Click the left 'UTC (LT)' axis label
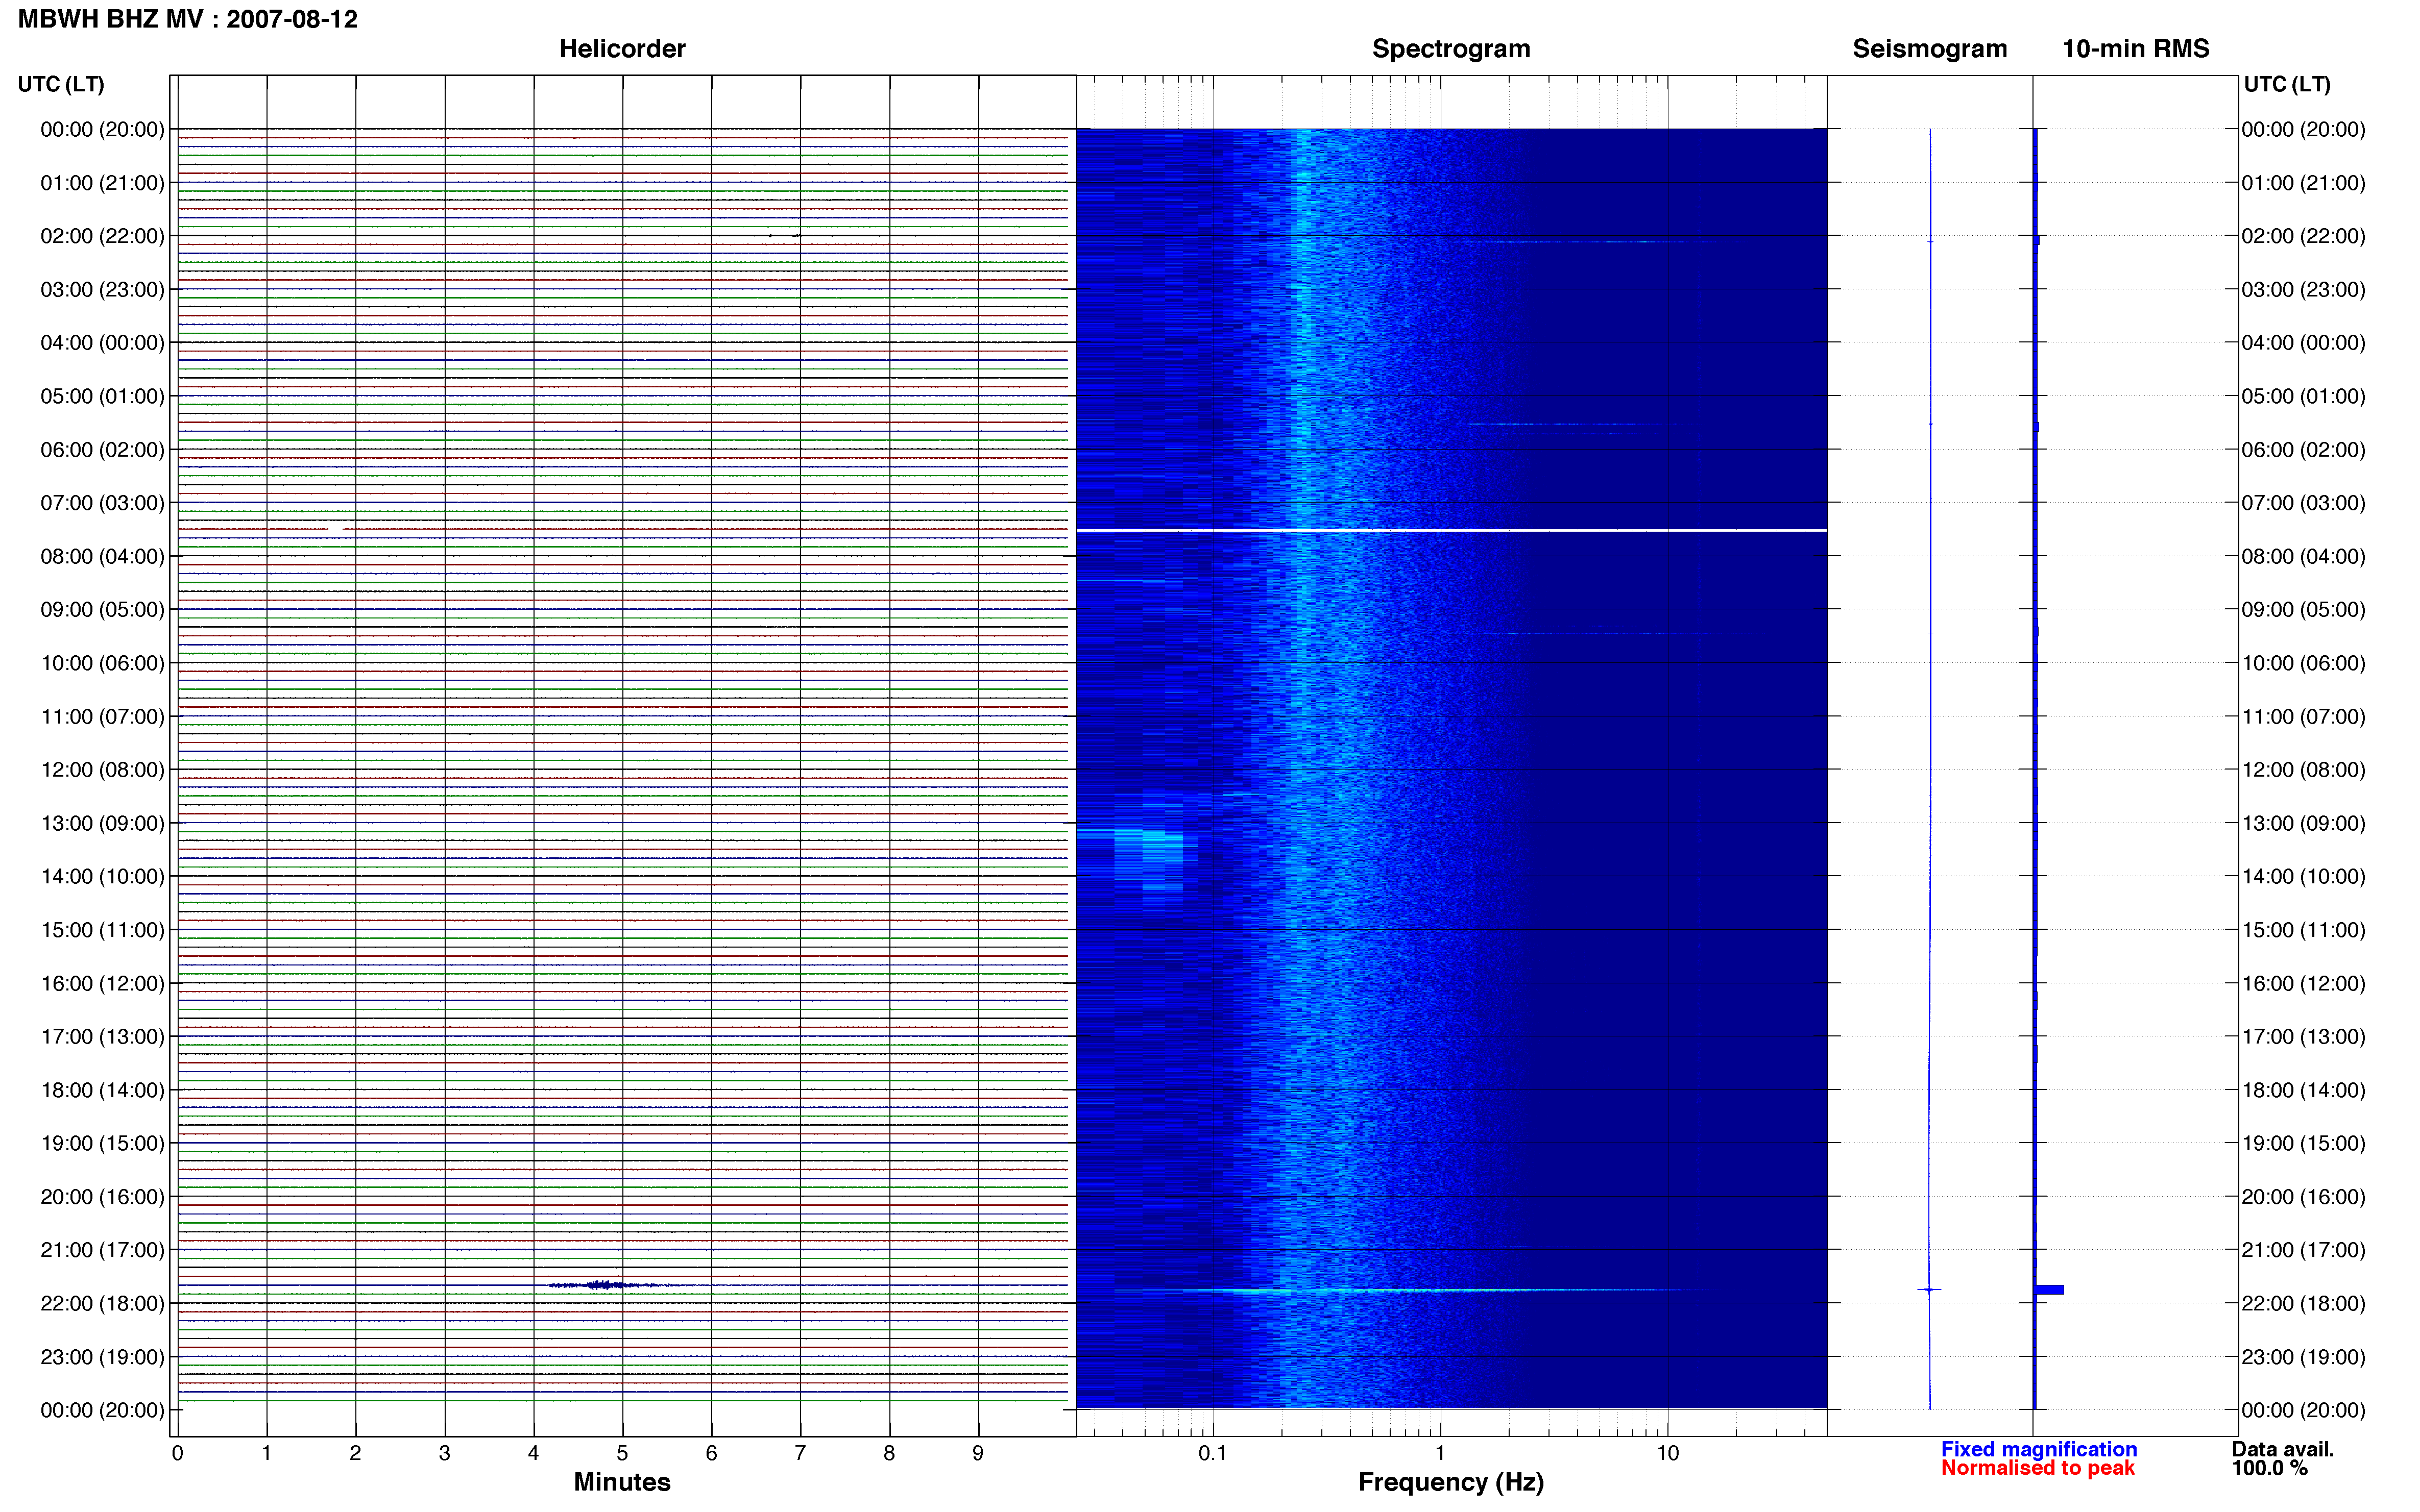This screenshot has width=2420, height=1512. 61,84
